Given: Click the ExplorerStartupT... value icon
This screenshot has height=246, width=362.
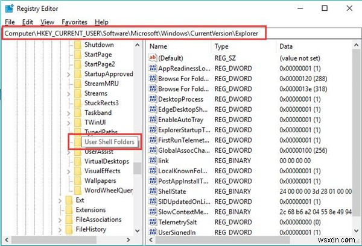Looking at the screenshot, I should point(153,130).
